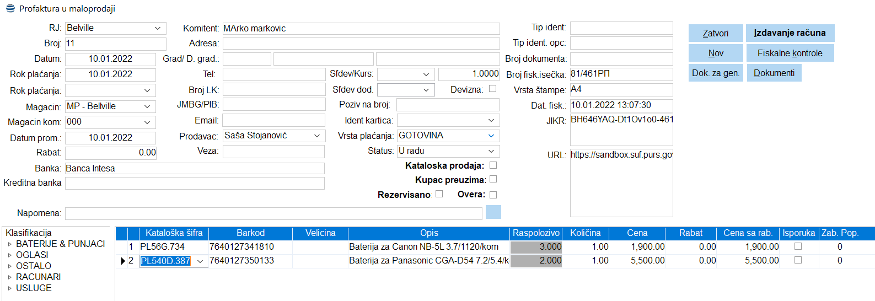Sort by the Opis column header
Image resolution: width=875 pixels, height=301 pixels.
click(x=429, y=233)
